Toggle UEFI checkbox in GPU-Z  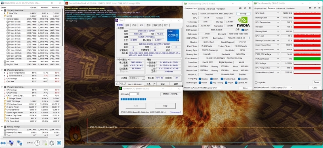(x=243, y=30)
